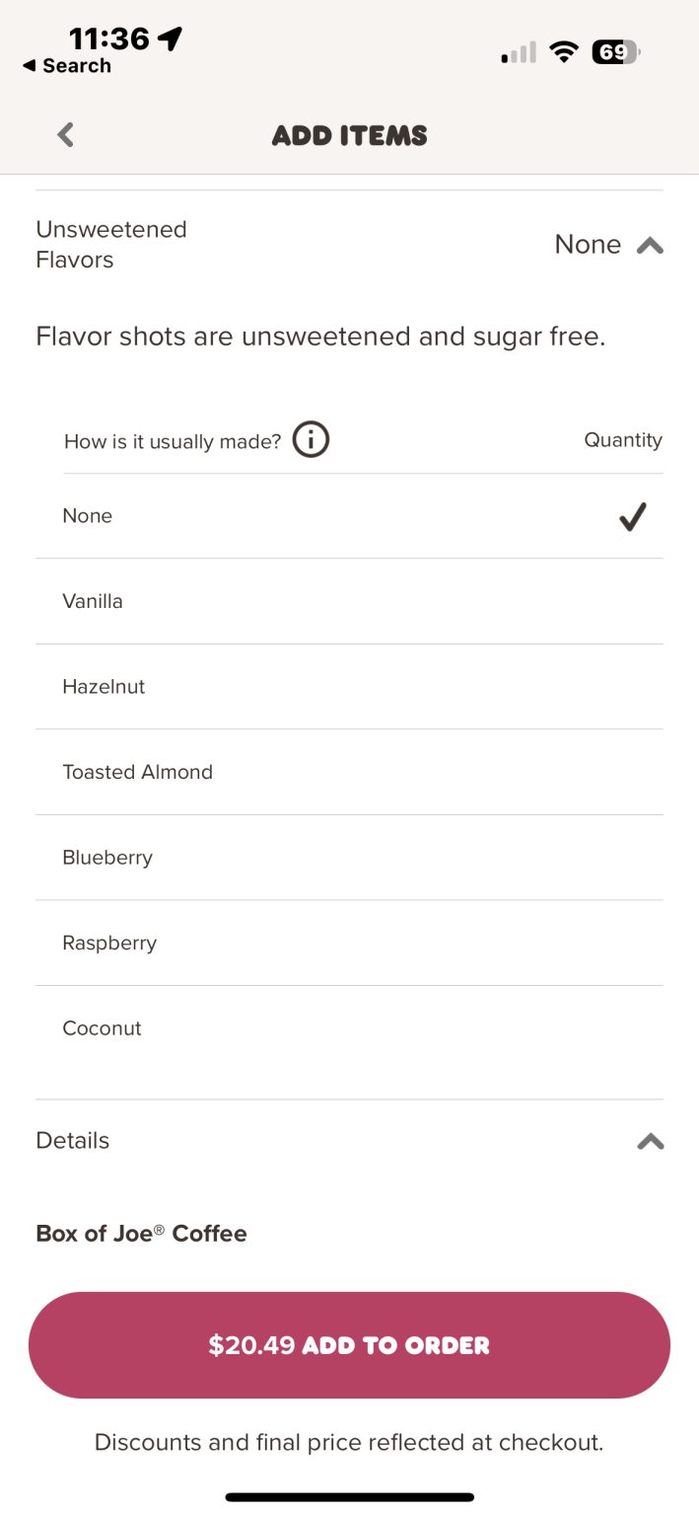The image size is (699, 1516).
Task: Tap the home indicator bar
Action: tap(349, 1497)
